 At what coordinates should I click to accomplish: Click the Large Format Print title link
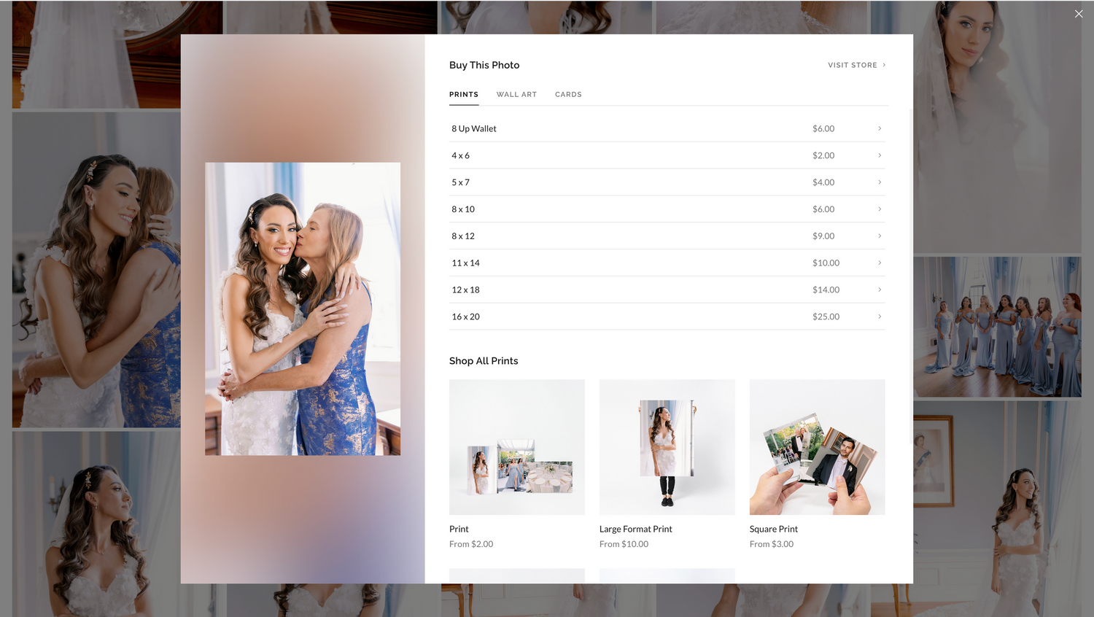[635, 529]
